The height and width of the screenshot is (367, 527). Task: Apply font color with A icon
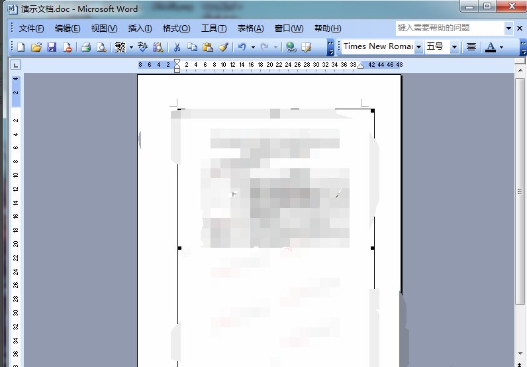click(x=491, y=47)
